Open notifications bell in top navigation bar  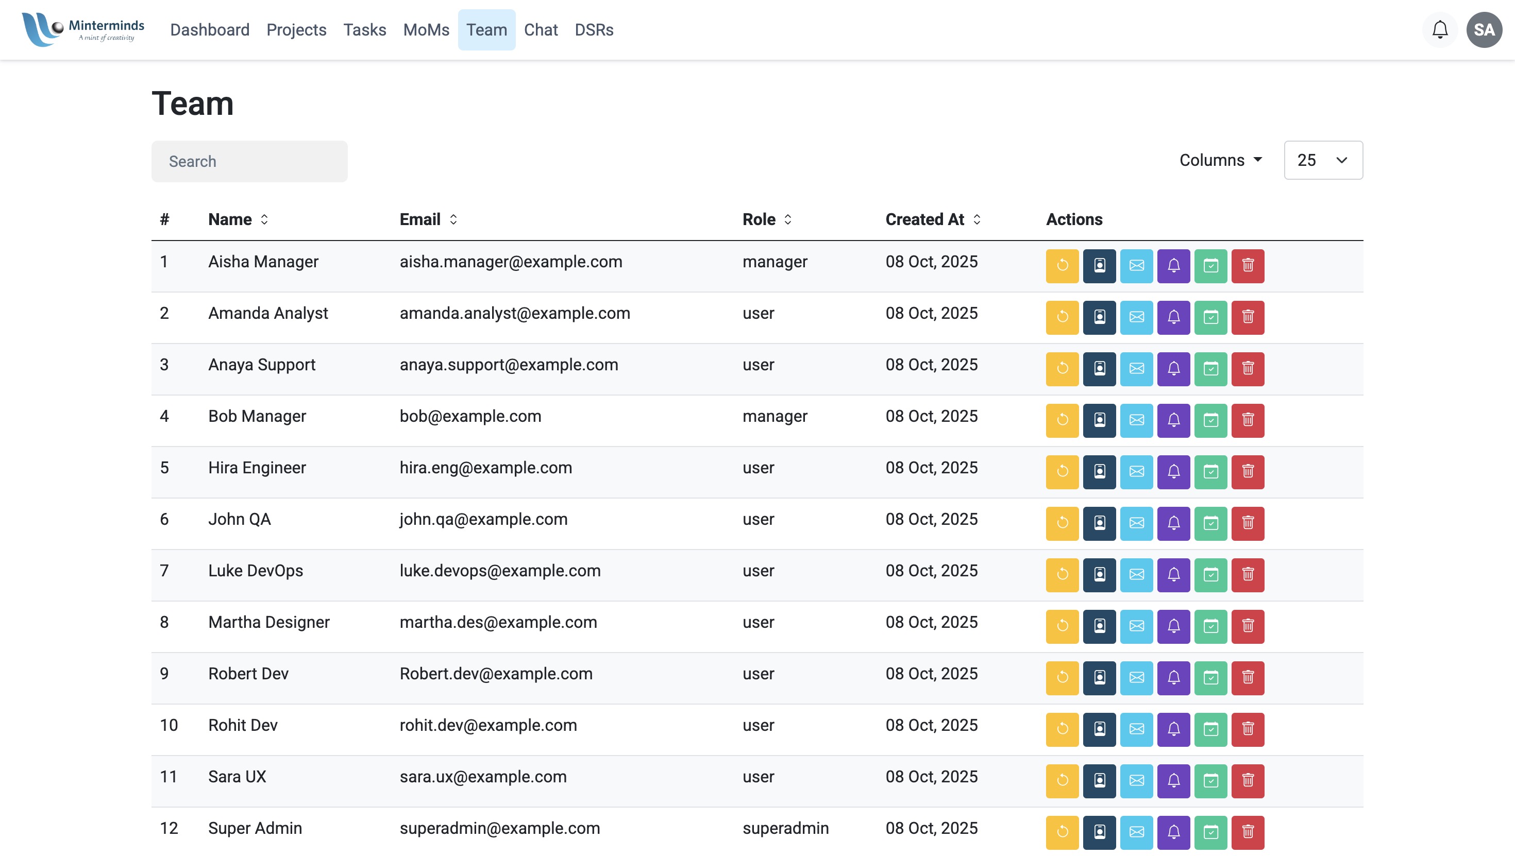tap(1439, 29)
